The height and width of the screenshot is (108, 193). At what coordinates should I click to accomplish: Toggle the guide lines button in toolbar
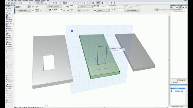click(x=37, y=3)
